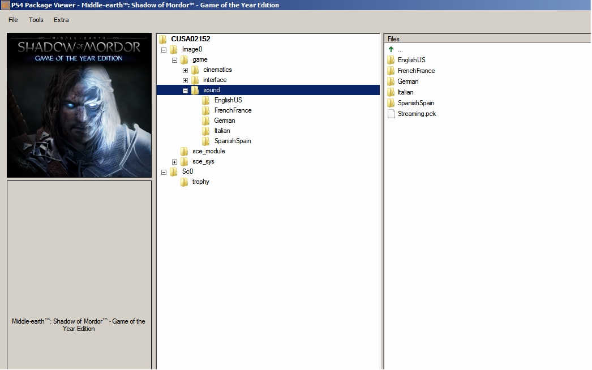Select interface label in tree

click(215, 80)
